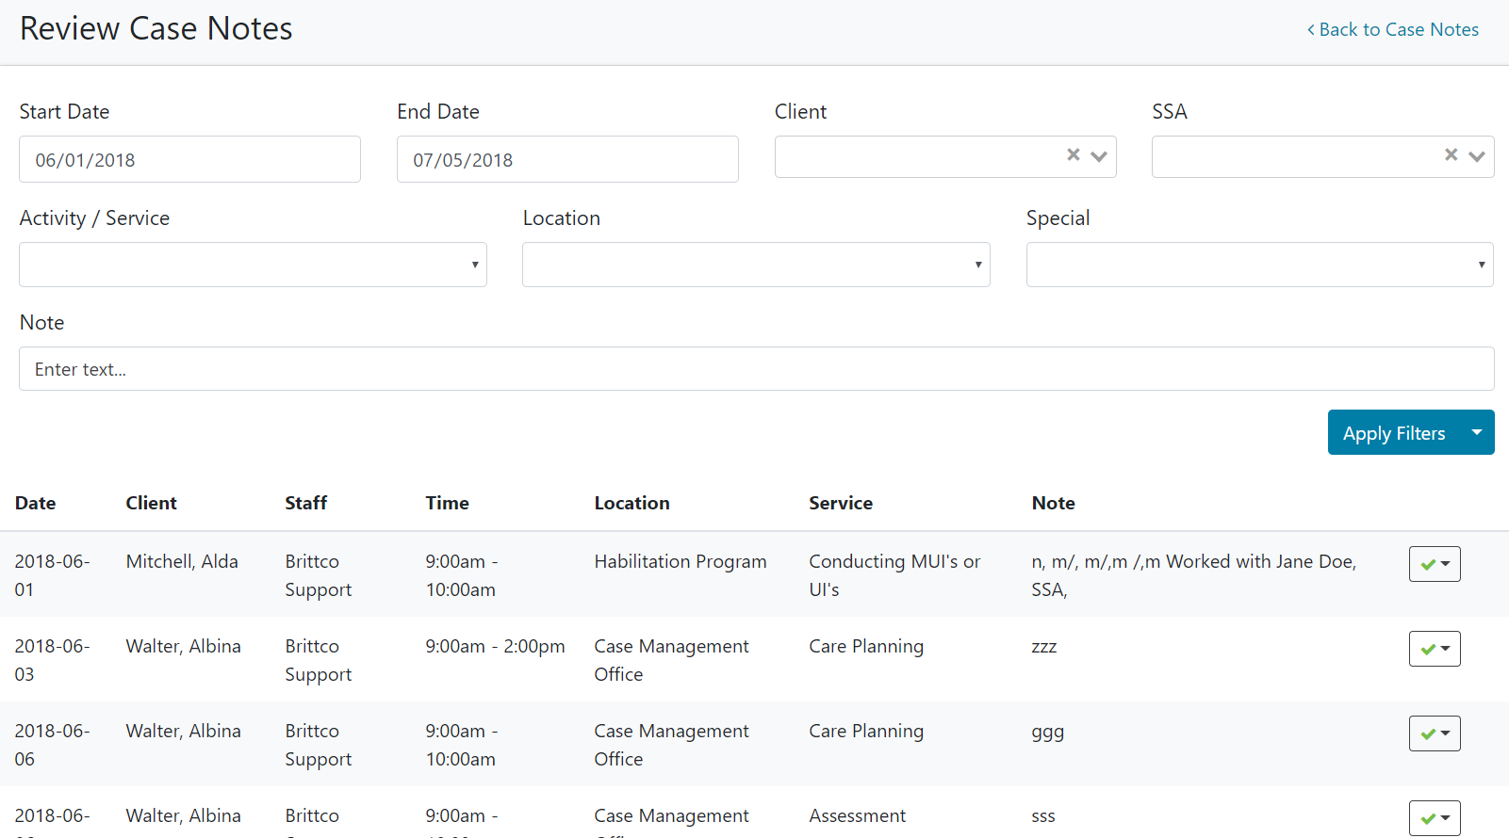Clear the Client filter with the X icon
The height and width of the screenshot is (838, 1509).
pos(1073,155)
